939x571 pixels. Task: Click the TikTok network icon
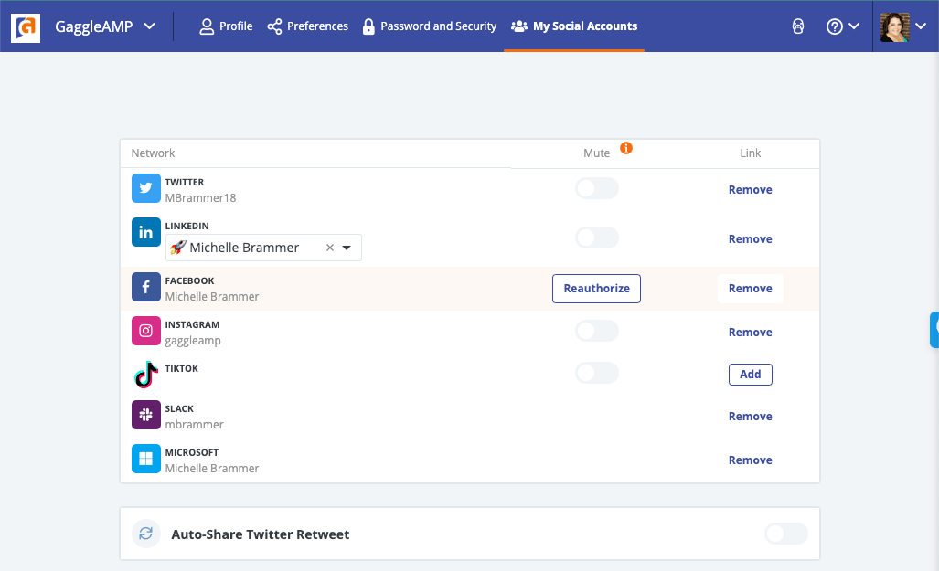[x=146, y=375]
